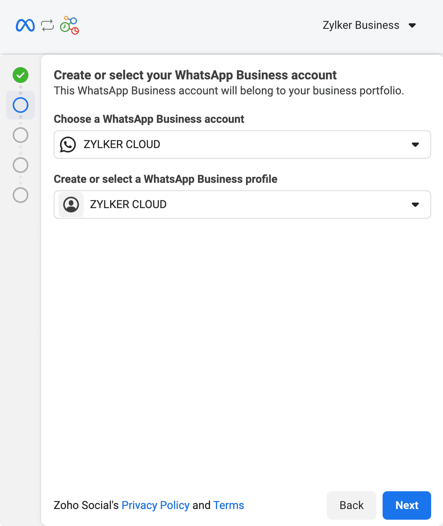Select the fourth gray step circle
The image size is (443, 526).
tap(21, 165)
